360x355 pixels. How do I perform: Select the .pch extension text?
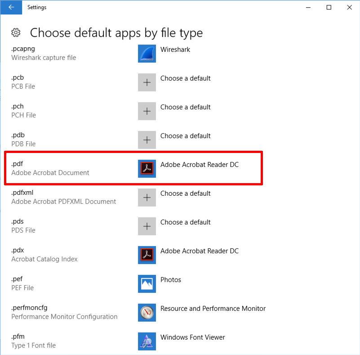coord(18,106)
